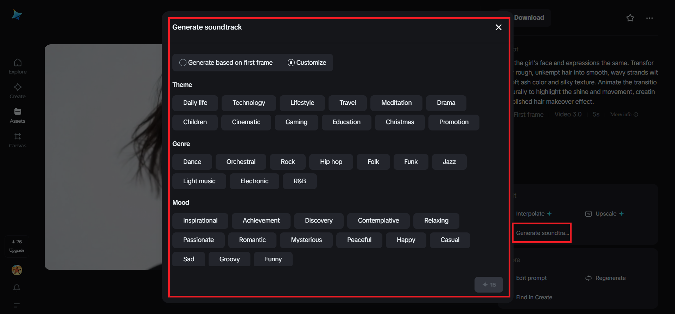The height and width of the screenshot is (314, 675).
Task: Click Edit prompt option
Action: [531, 278]
